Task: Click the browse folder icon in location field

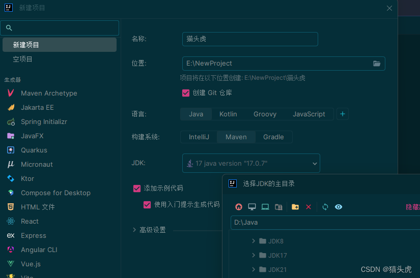Action: [377, 64]
